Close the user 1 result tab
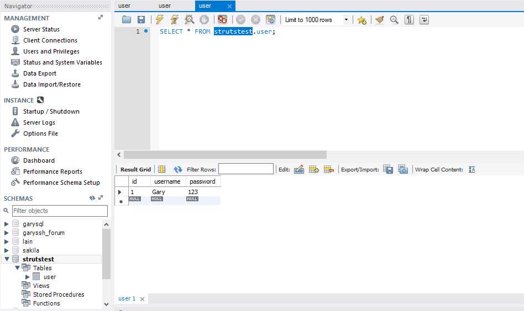524x311 pixels. pyautogui.click(x=143, y=299)
